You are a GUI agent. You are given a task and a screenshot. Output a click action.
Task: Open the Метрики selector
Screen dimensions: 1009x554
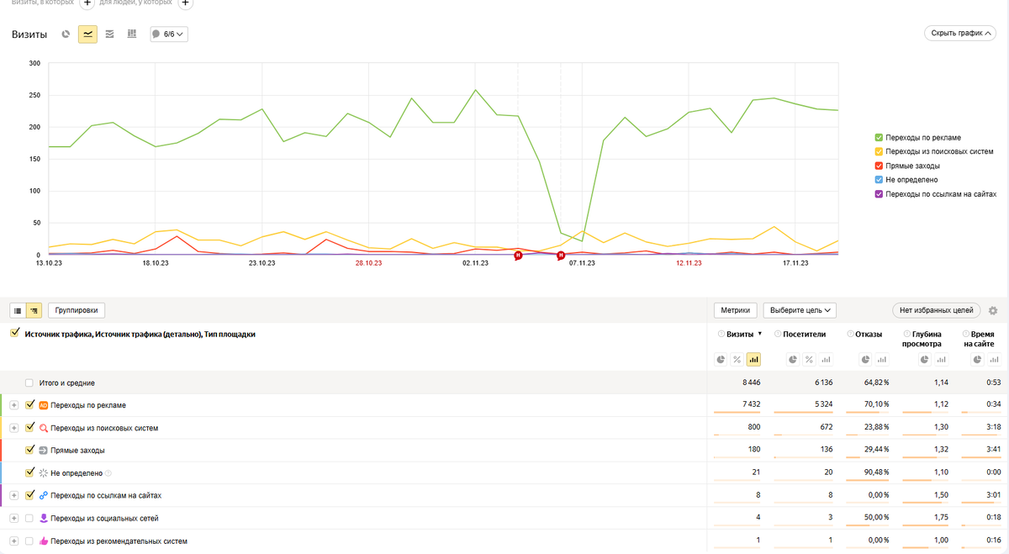tap(736, 310)
